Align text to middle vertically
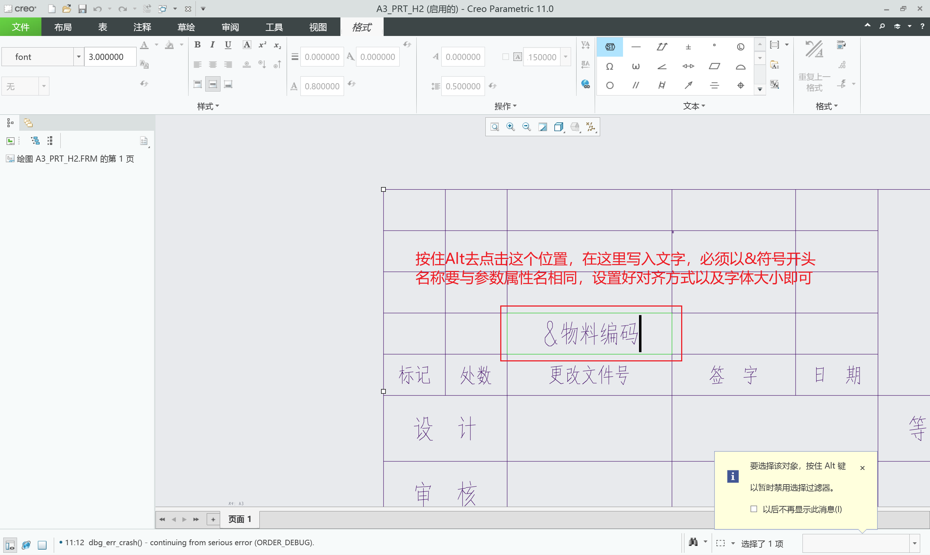The height and width of the screenshot is (555, 930). pyautogui.click(x=213, y=85)
